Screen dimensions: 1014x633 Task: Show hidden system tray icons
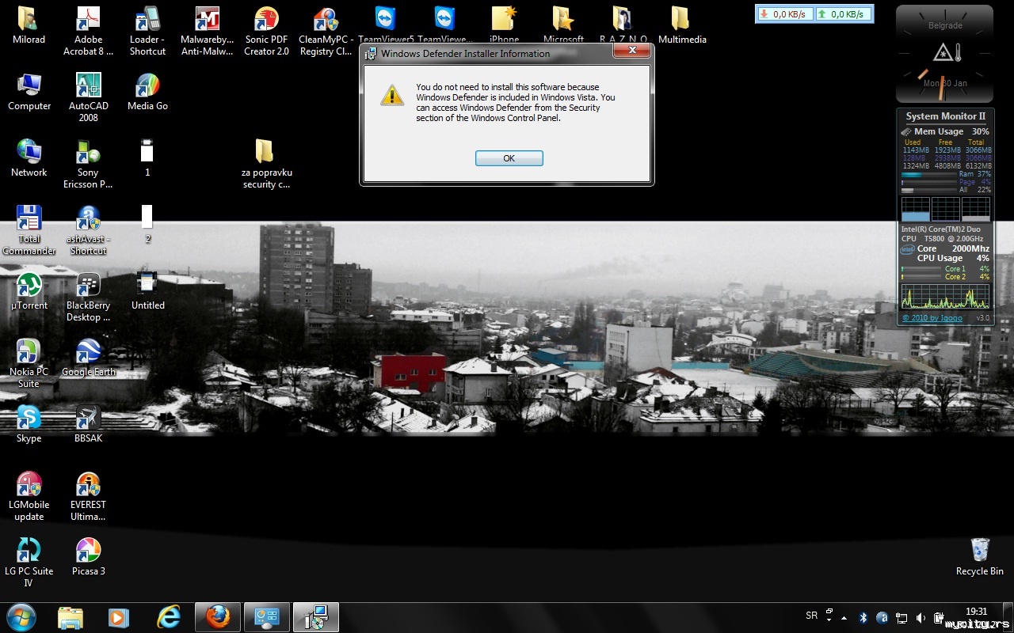coord(844,617)
